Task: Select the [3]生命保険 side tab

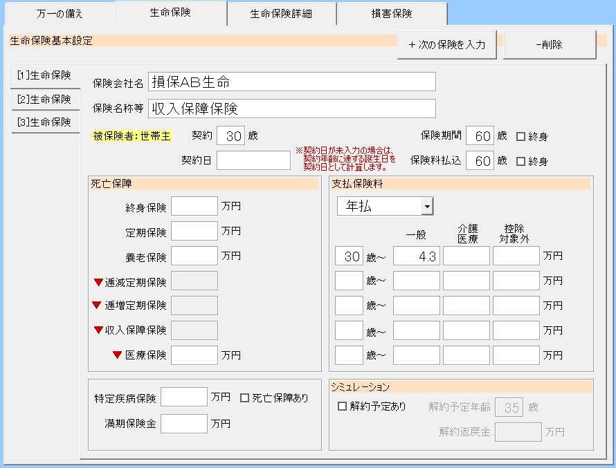Action: (x=44, y=122)
